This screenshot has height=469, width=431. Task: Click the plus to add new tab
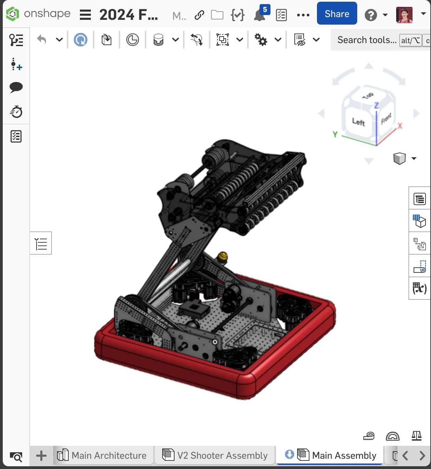point(41,456)
